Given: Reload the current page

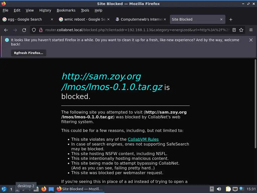Looking at the screenshot, I should coord(24,30).
